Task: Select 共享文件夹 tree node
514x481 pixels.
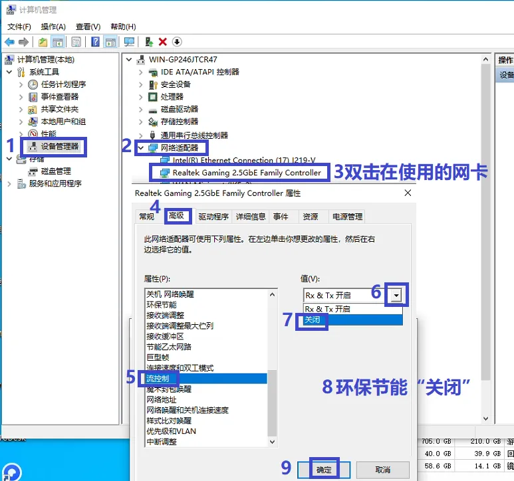Action: point(60,110)
